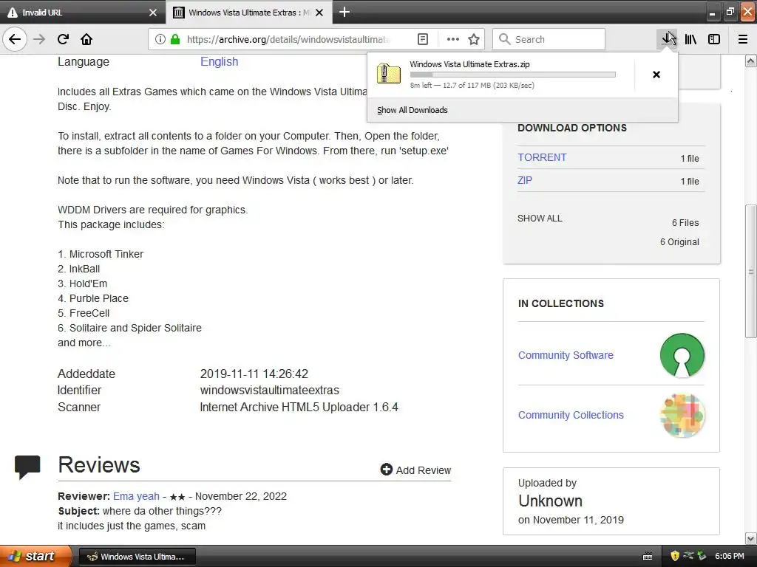Switch to the Invalid URL tab

[x=83, y=12]
